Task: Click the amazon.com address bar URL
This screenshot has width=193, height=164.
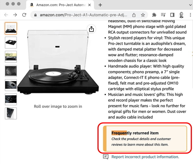Action: click(x=84, y=15)
